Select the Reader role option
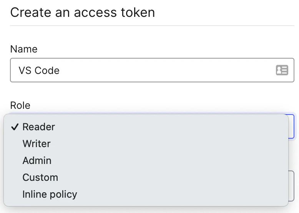299x213 pixels. tap(39, 127)
